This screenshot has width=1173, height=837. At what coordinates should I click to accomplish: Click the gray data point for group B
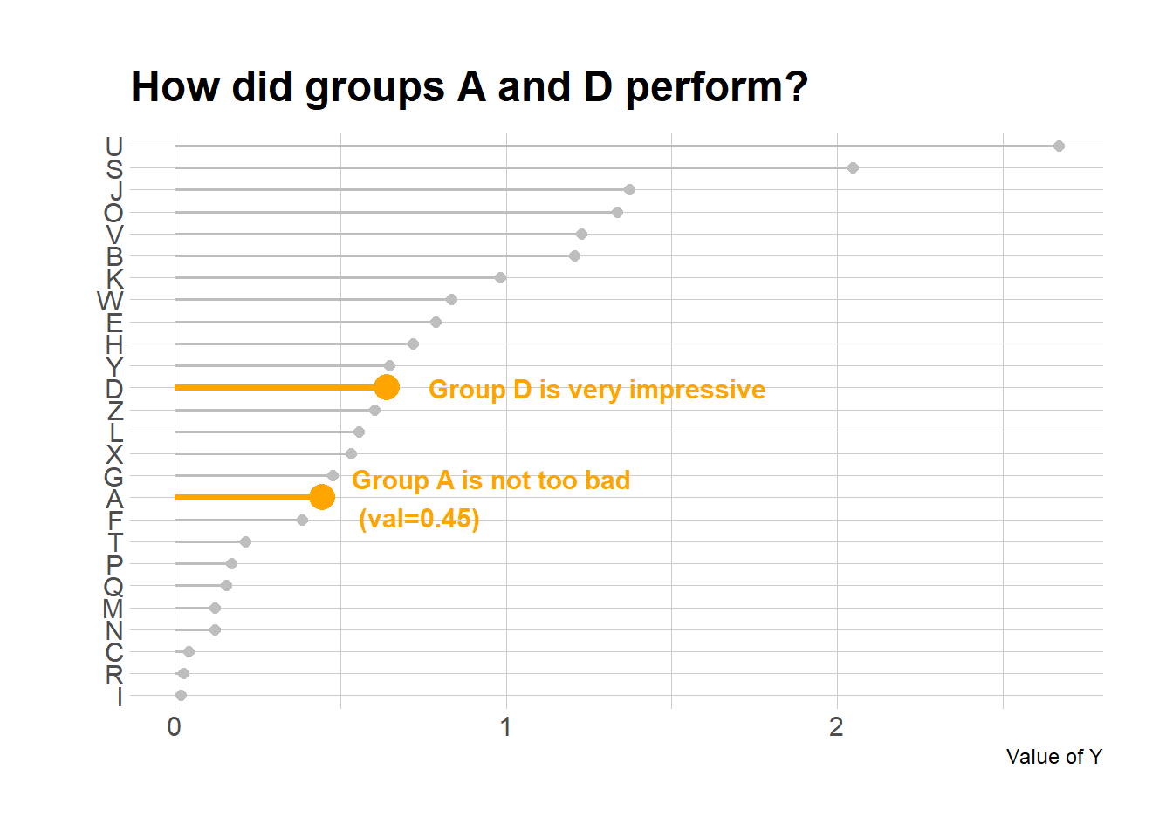pos(574,255)
